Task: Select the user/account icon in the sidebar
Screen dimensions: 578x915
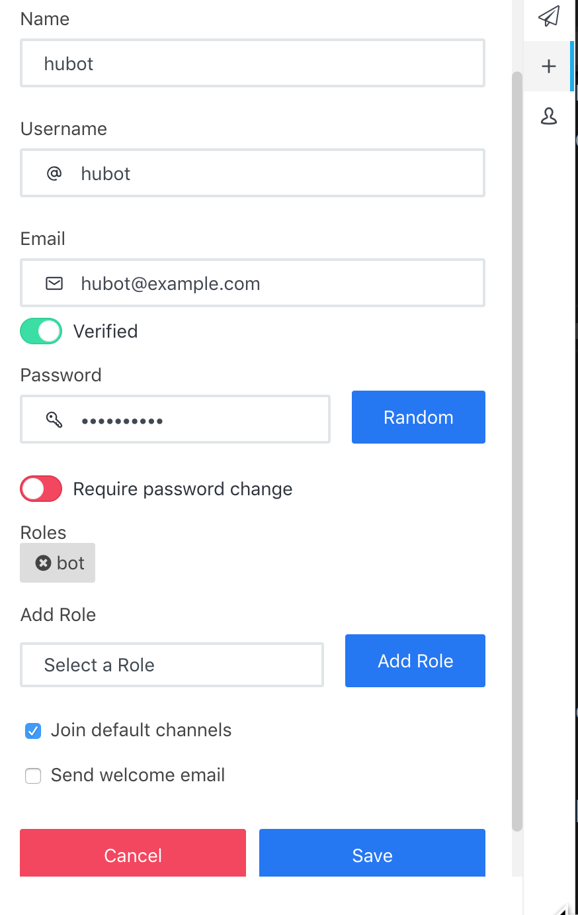Action: point(548,116)
